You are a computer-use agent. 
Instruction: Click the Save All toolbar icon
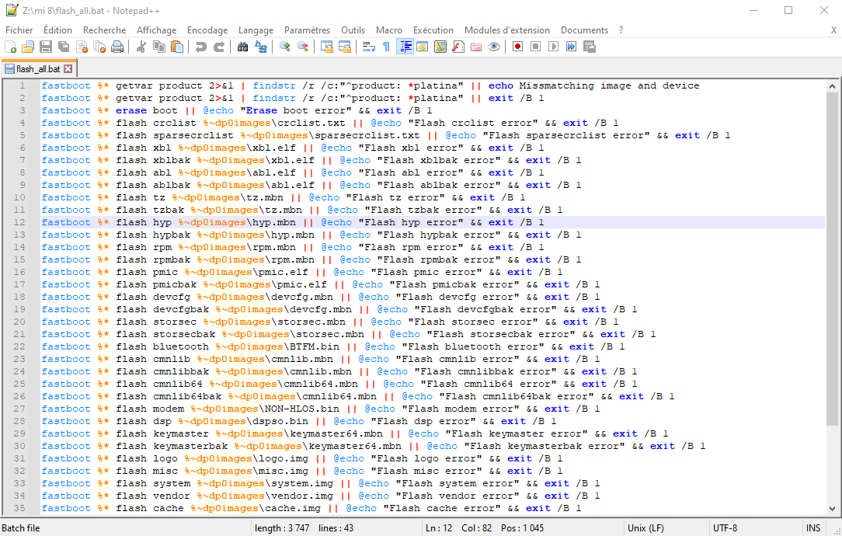[x=64, y=47]
